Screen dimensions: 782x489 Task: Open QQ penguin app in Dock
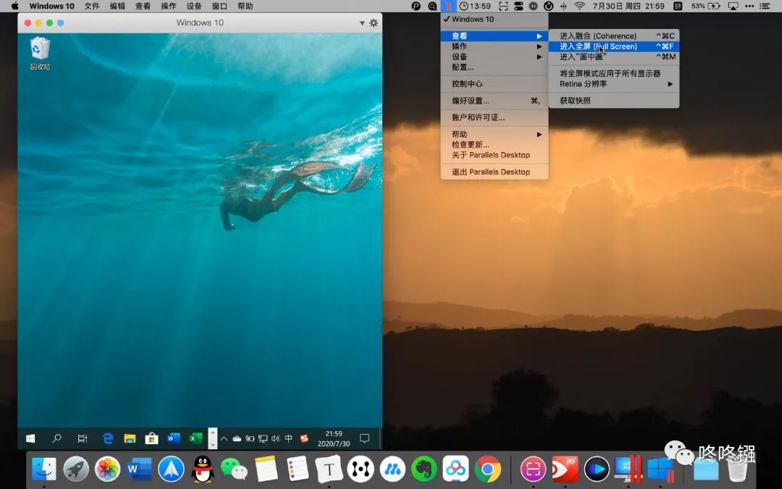(x=203, y=469)
